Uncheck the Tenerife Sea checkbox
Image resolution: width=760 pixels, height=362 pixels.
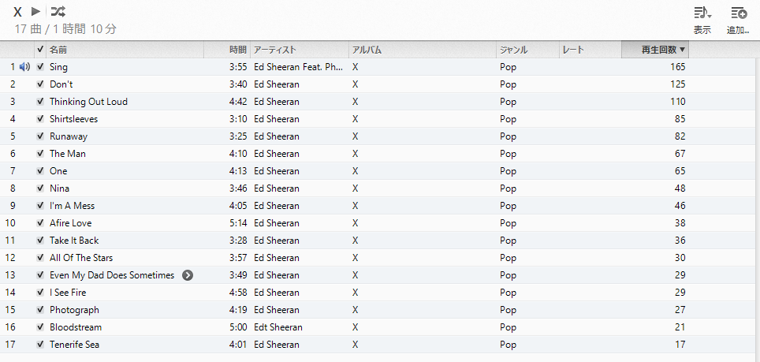pos(40,345)
